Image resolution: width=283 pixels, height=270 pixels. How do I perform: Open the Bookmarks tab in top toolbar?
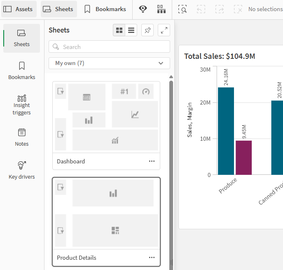[105, 9]
